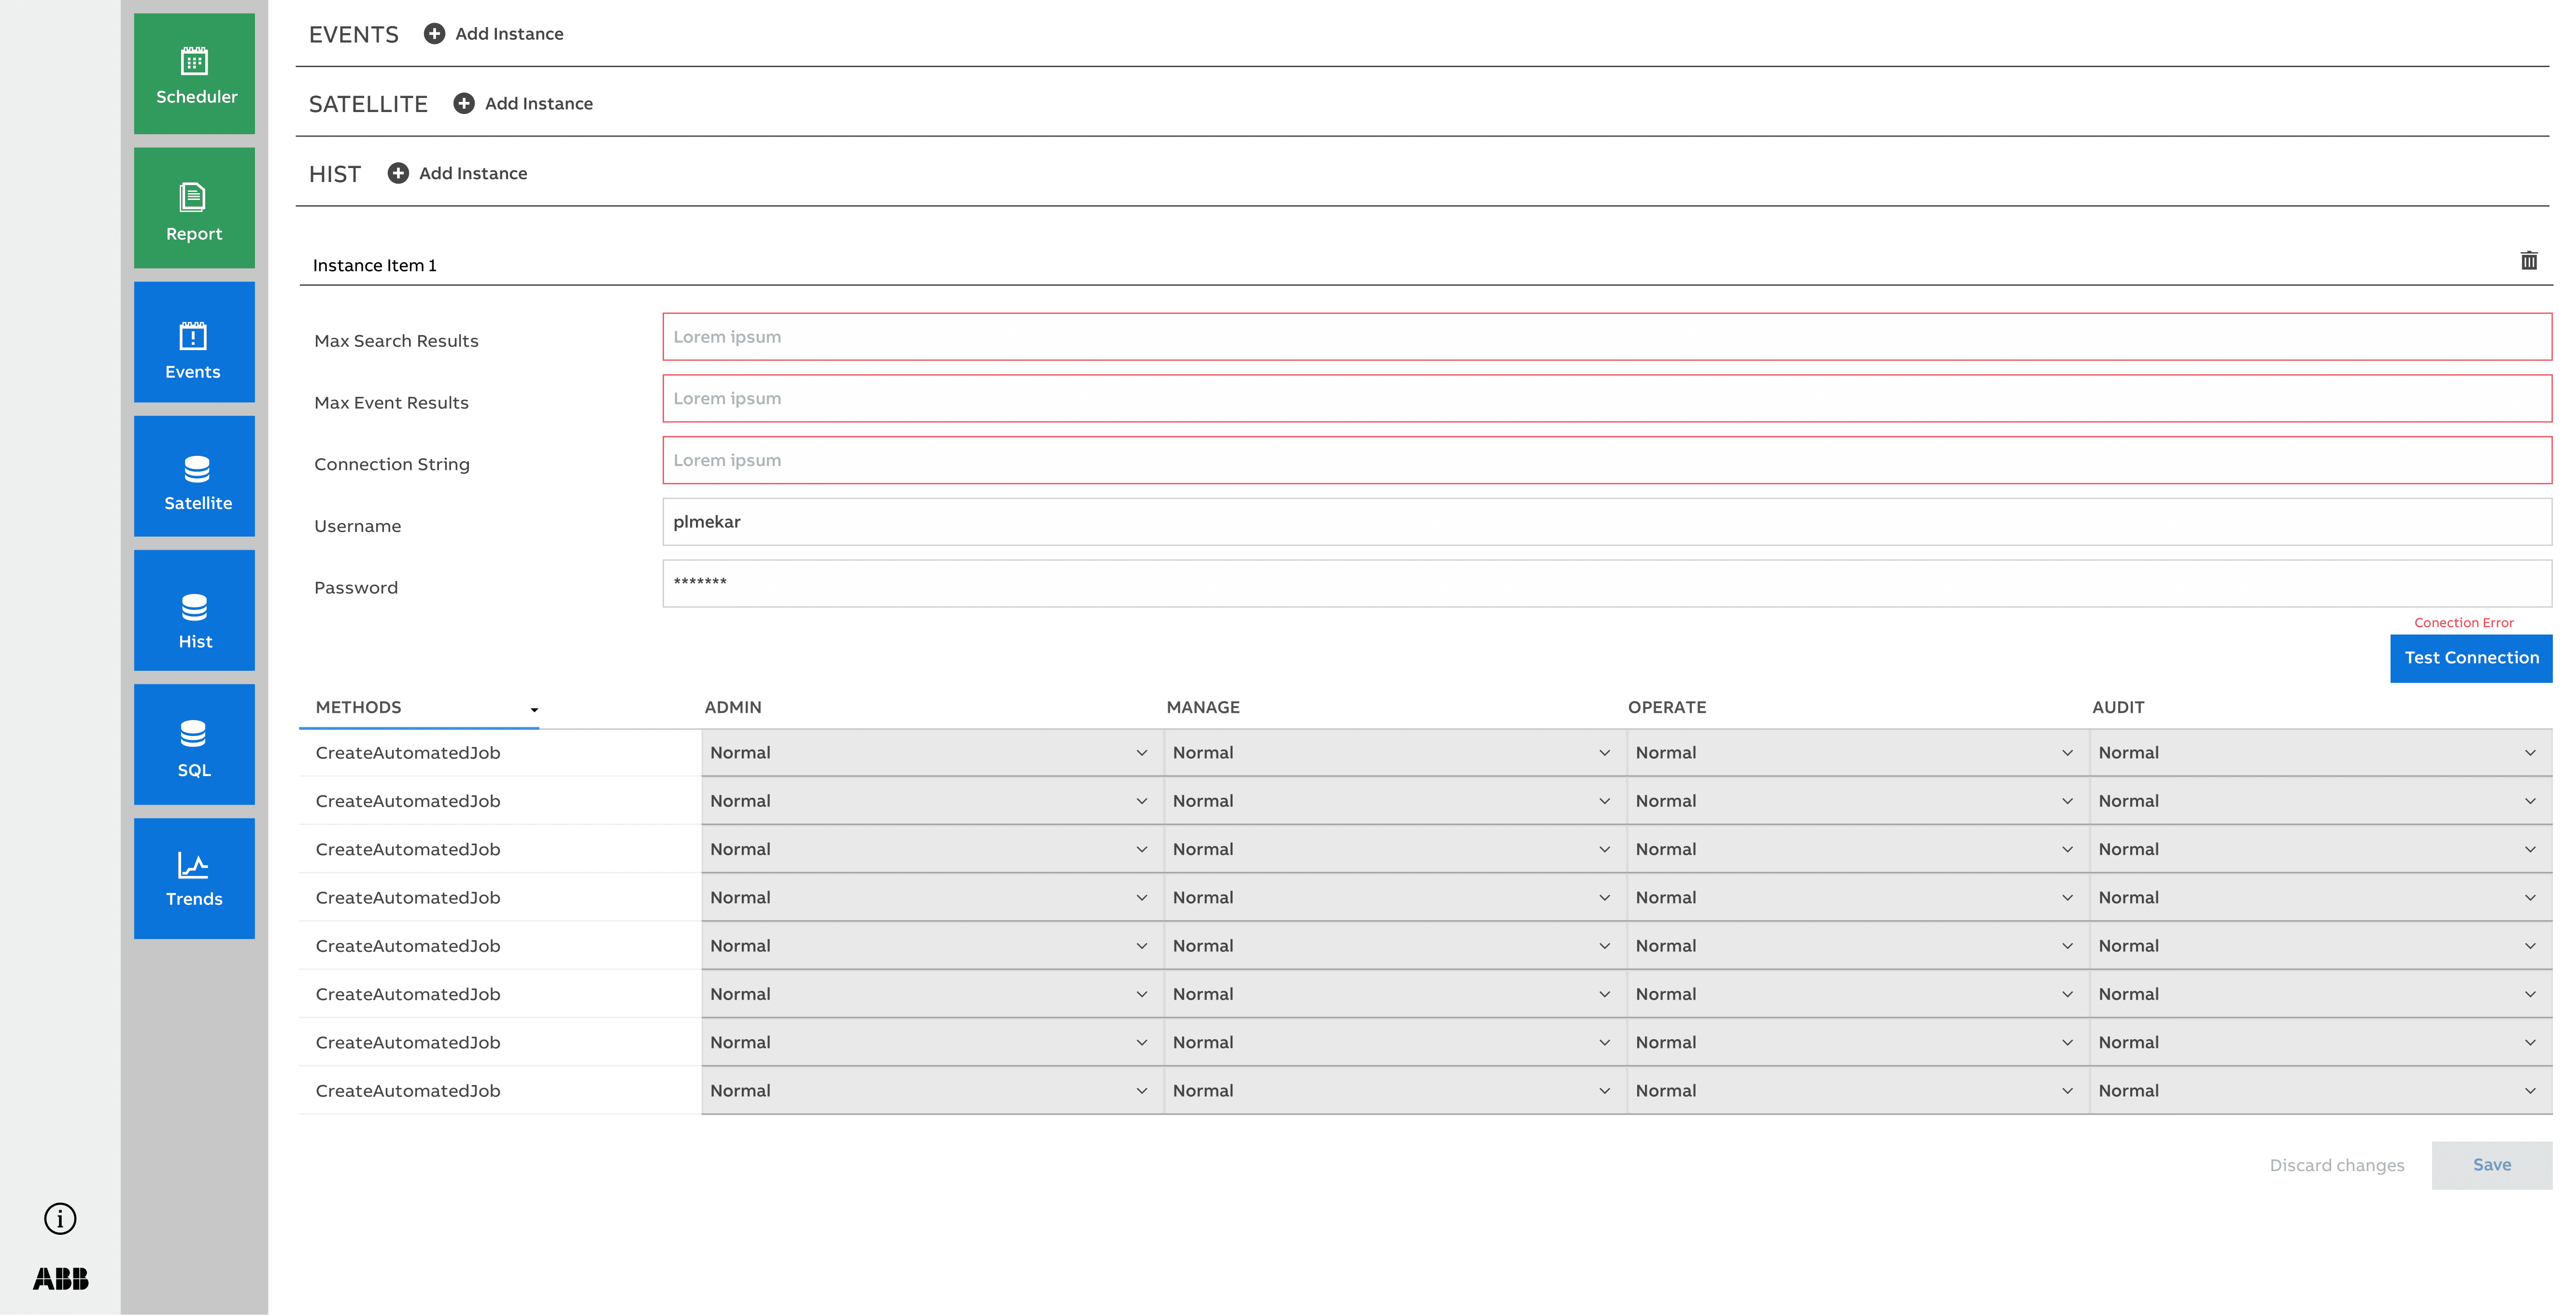
Task: Open the Report sidebar tile
Action: coord(194,208)
